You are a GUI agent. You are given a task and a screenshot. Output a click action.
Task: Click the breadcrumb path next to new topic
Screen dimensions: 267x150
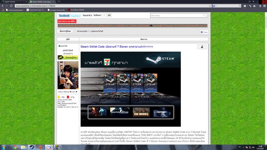[90, 31]
